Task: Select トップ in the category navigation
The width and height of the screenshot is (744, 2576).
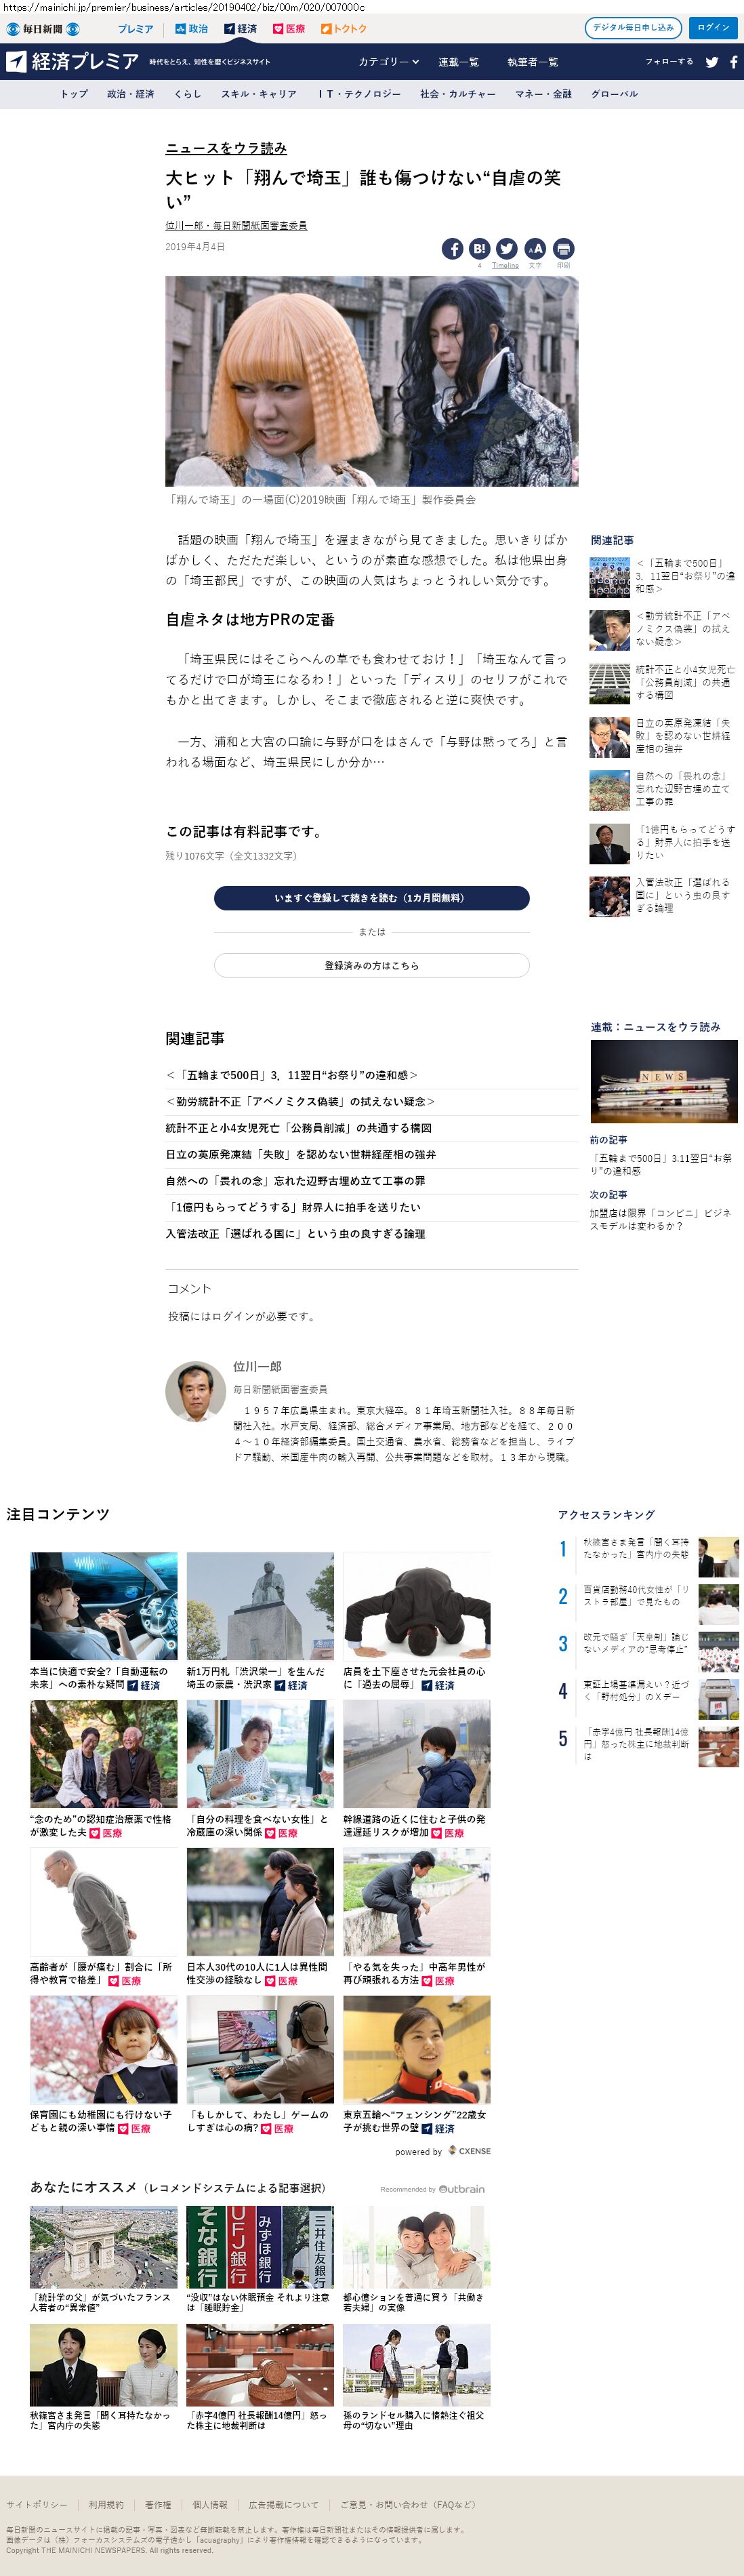Action: click(74, 94)
